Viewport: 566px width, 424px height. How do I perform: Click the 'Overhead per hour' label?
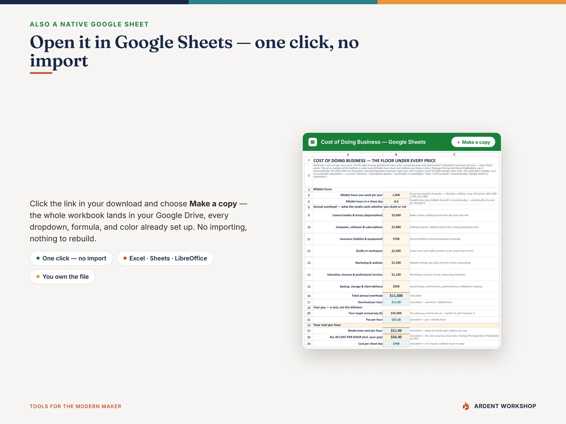370,302
